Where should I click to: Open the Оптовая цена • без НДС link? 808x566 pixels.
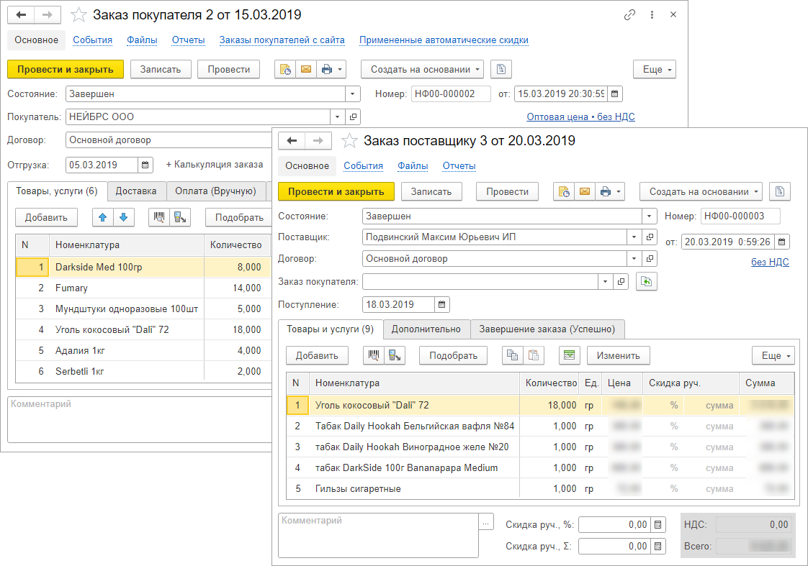click(x=580, y=117)
